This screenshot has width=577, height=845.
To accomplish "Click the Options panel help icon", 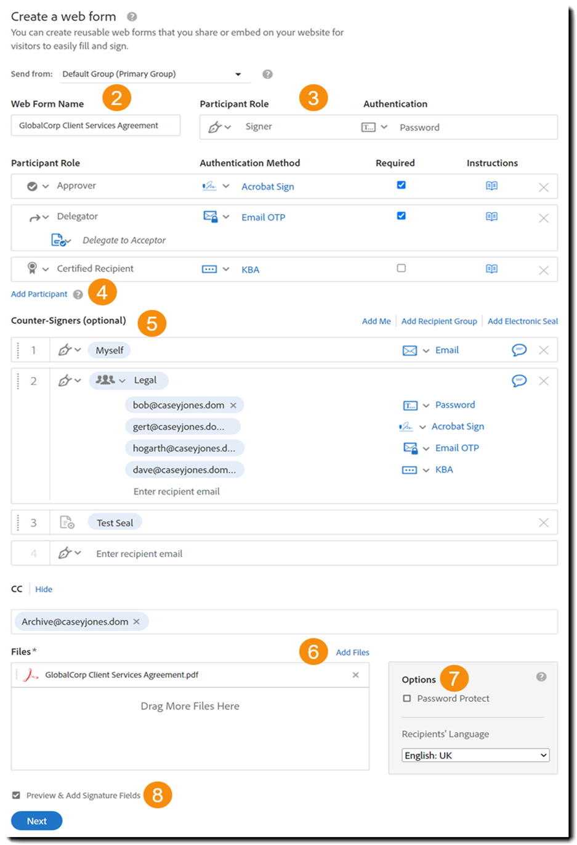I will [541, 677].
